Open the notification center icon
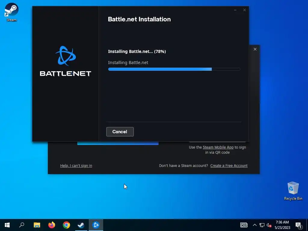This screenshot has width=308, height=231. point(299,225)
